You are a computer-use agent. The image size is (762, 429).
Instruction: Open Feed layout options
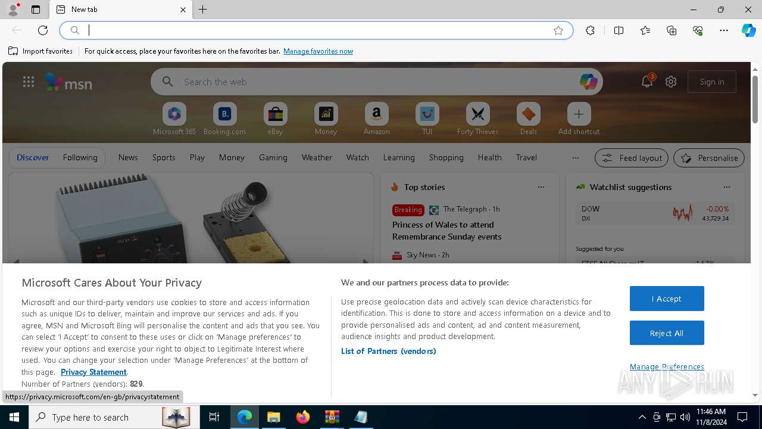click(632, 158)
